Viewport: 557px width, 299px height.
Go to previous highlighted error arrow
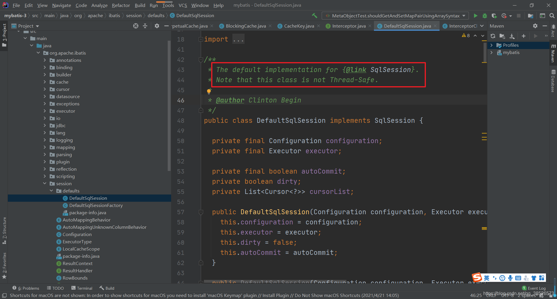tap(475, 35)
